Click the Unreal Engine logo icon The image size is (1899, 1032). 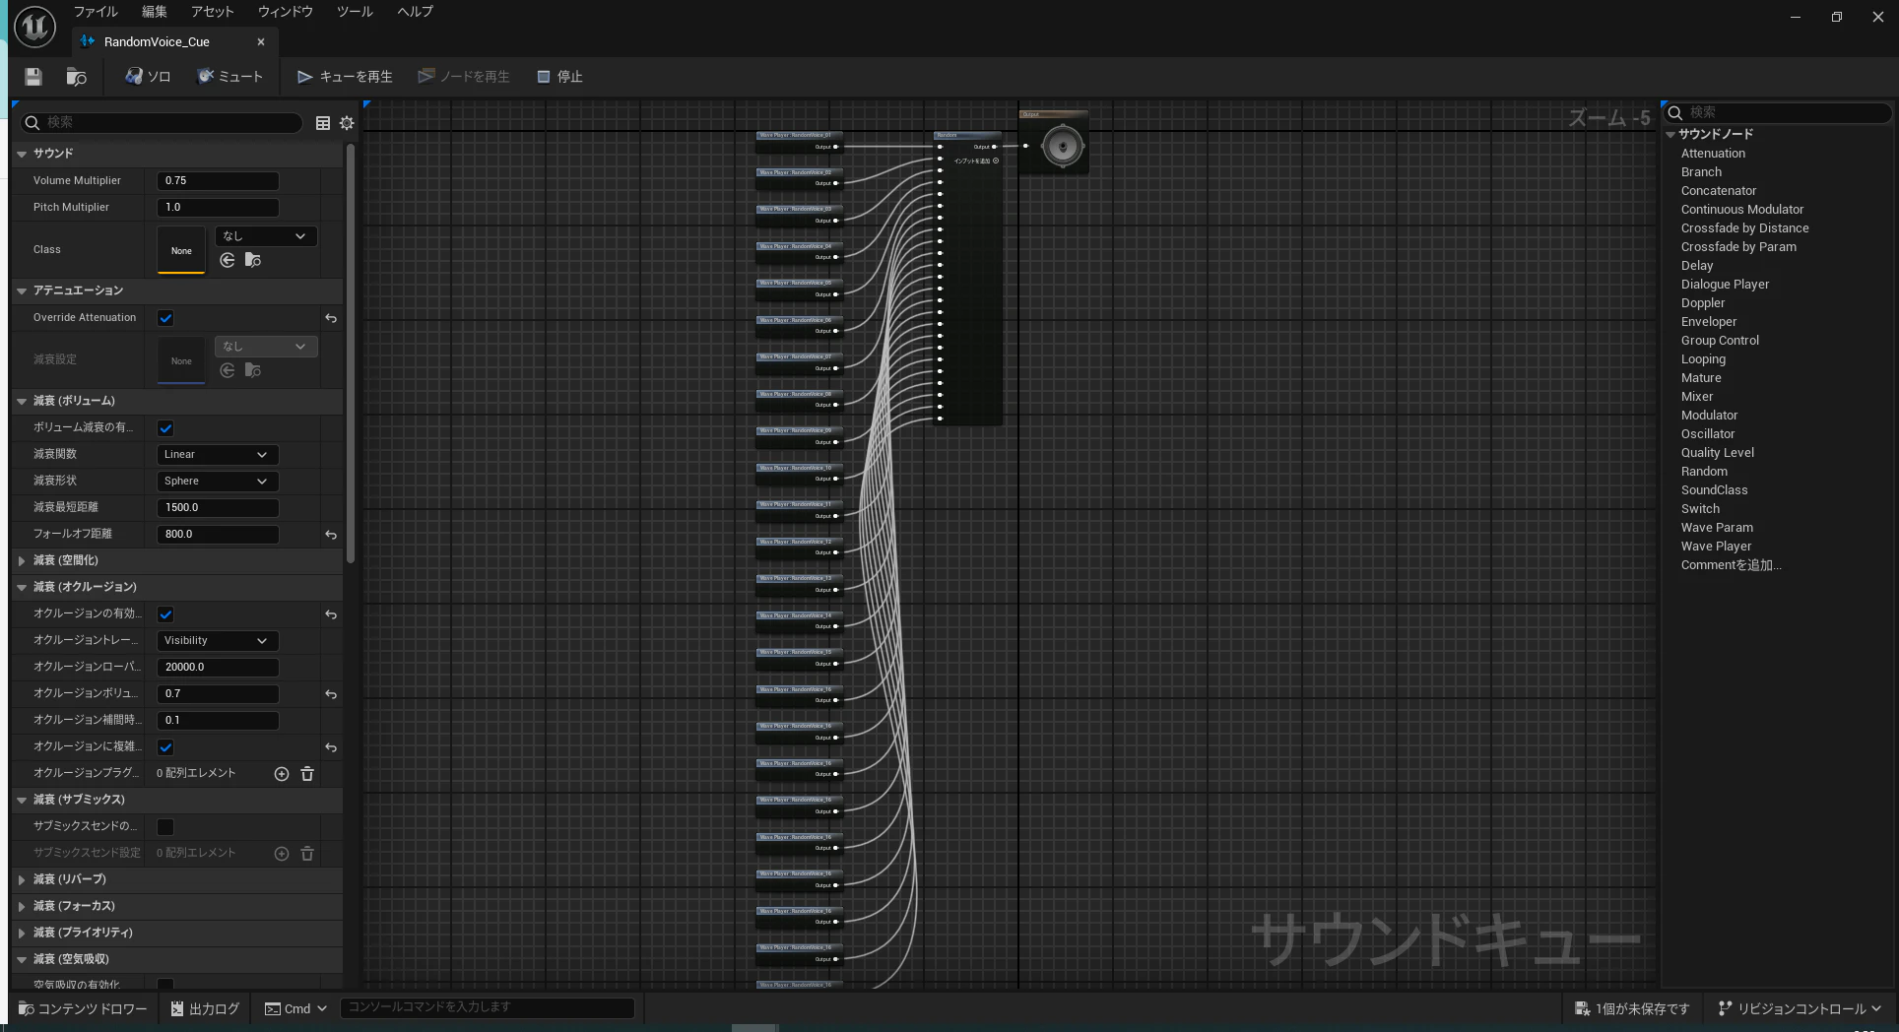tap(34, 27)
